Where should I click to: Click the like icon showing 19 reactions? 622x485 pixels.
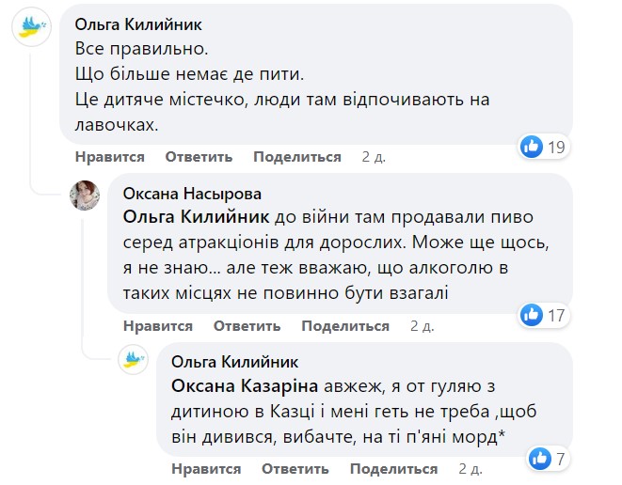pyautogui.click(x=532, y=147)
